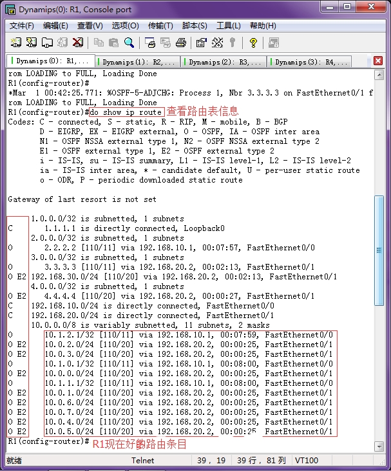
Task: Minimize the Dynamips window
Action: click(330, 7)
